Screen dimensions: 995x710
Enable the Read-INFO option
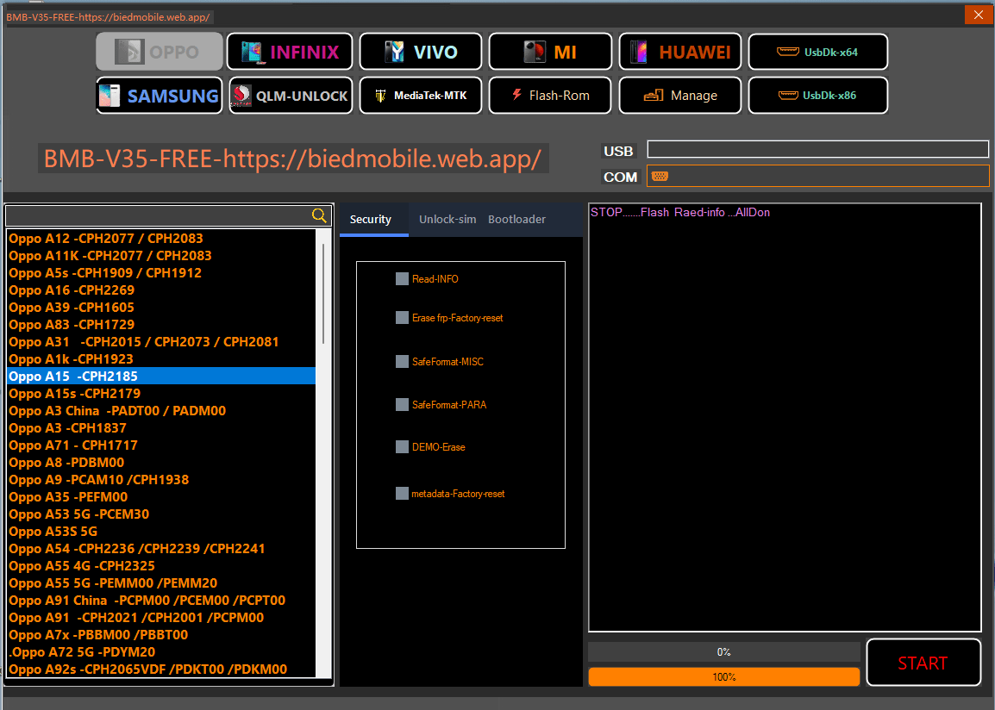click(402, 278)
